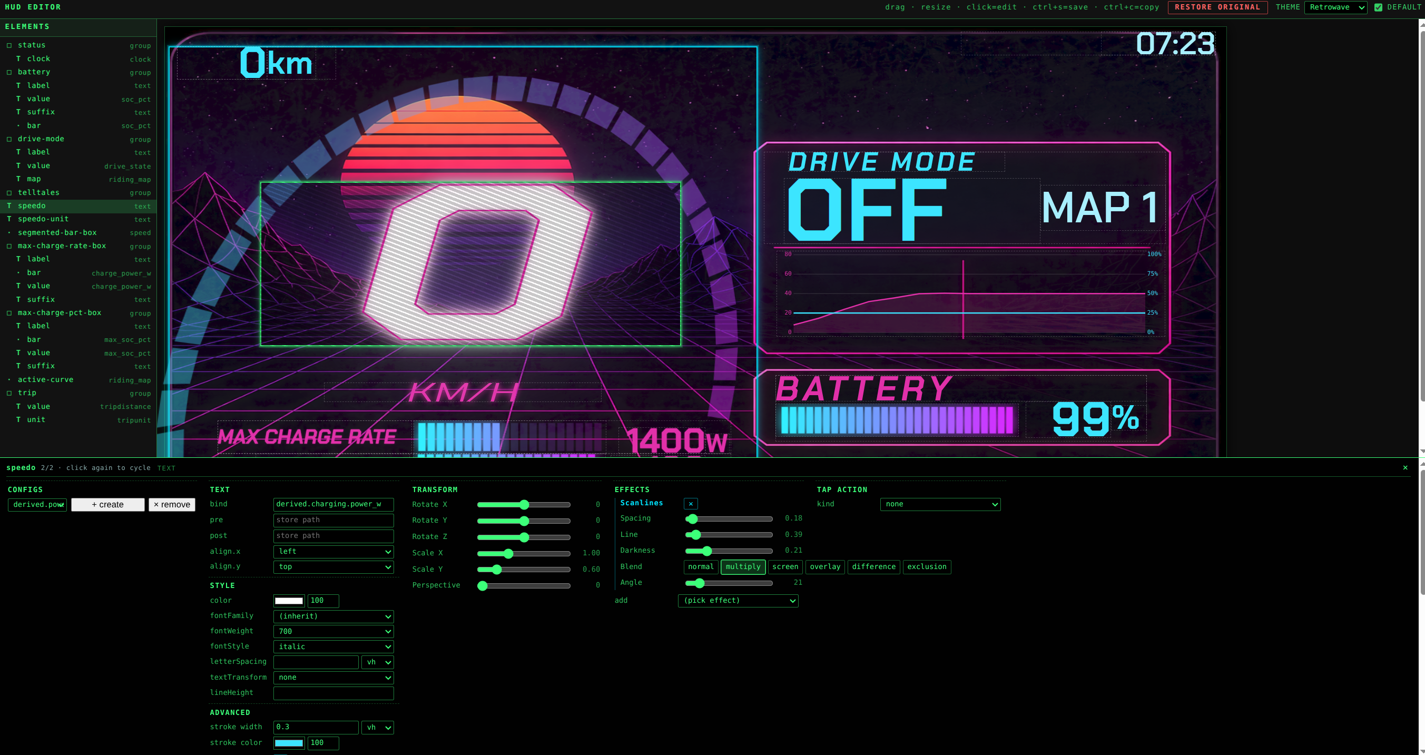The image size is (1425, 755).
Task: Open the fontWeight dropdown
Action: (x=333, y=632)
